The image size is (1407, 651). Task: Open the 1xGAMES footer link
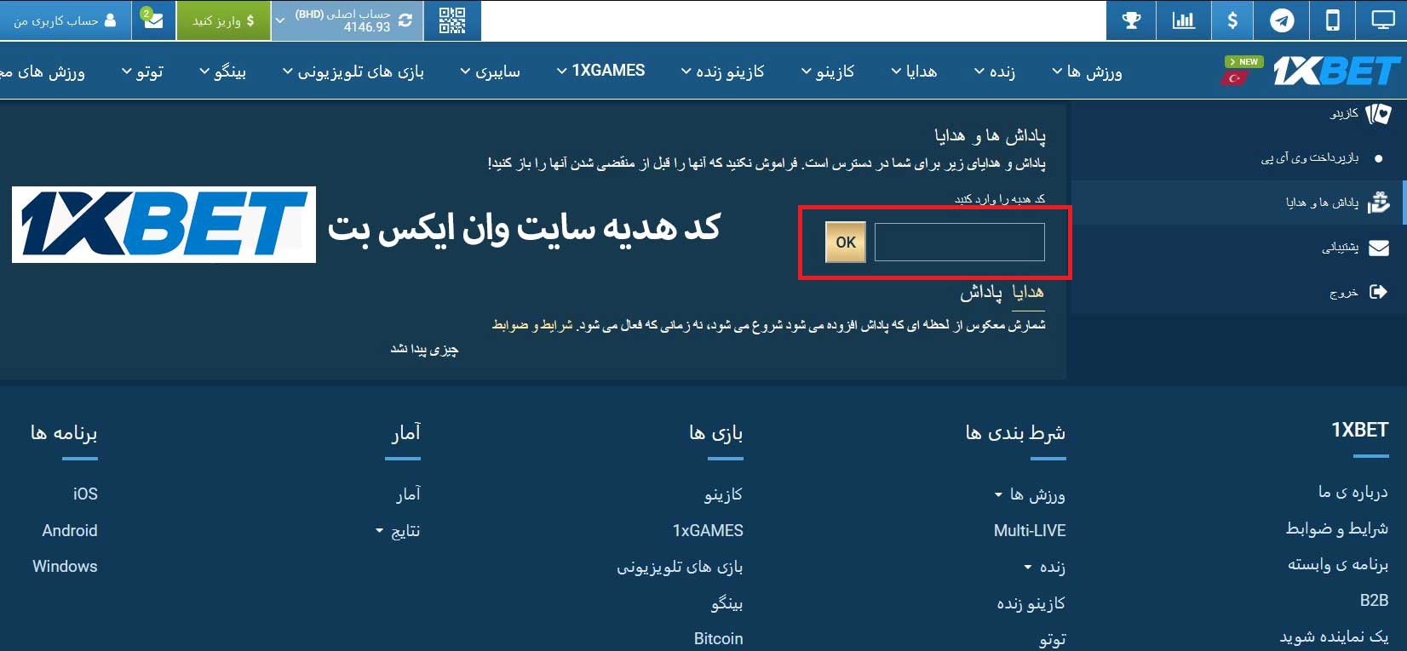(x=708, y=530)
